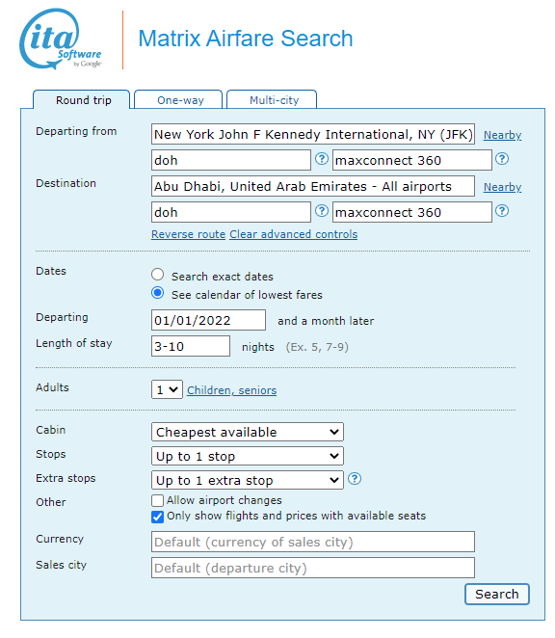Open help icon beside departure maxconnect extension field
555x638 pixels.
[502, 159]
